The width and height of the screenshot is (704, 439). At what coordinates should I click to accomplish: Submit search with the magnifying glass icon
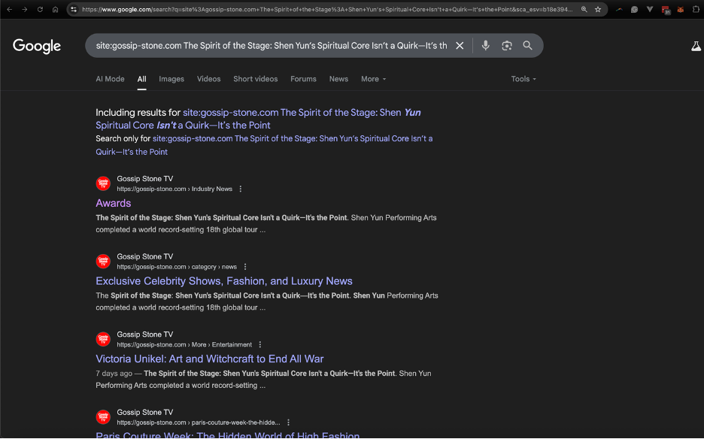tap(527, 45)
